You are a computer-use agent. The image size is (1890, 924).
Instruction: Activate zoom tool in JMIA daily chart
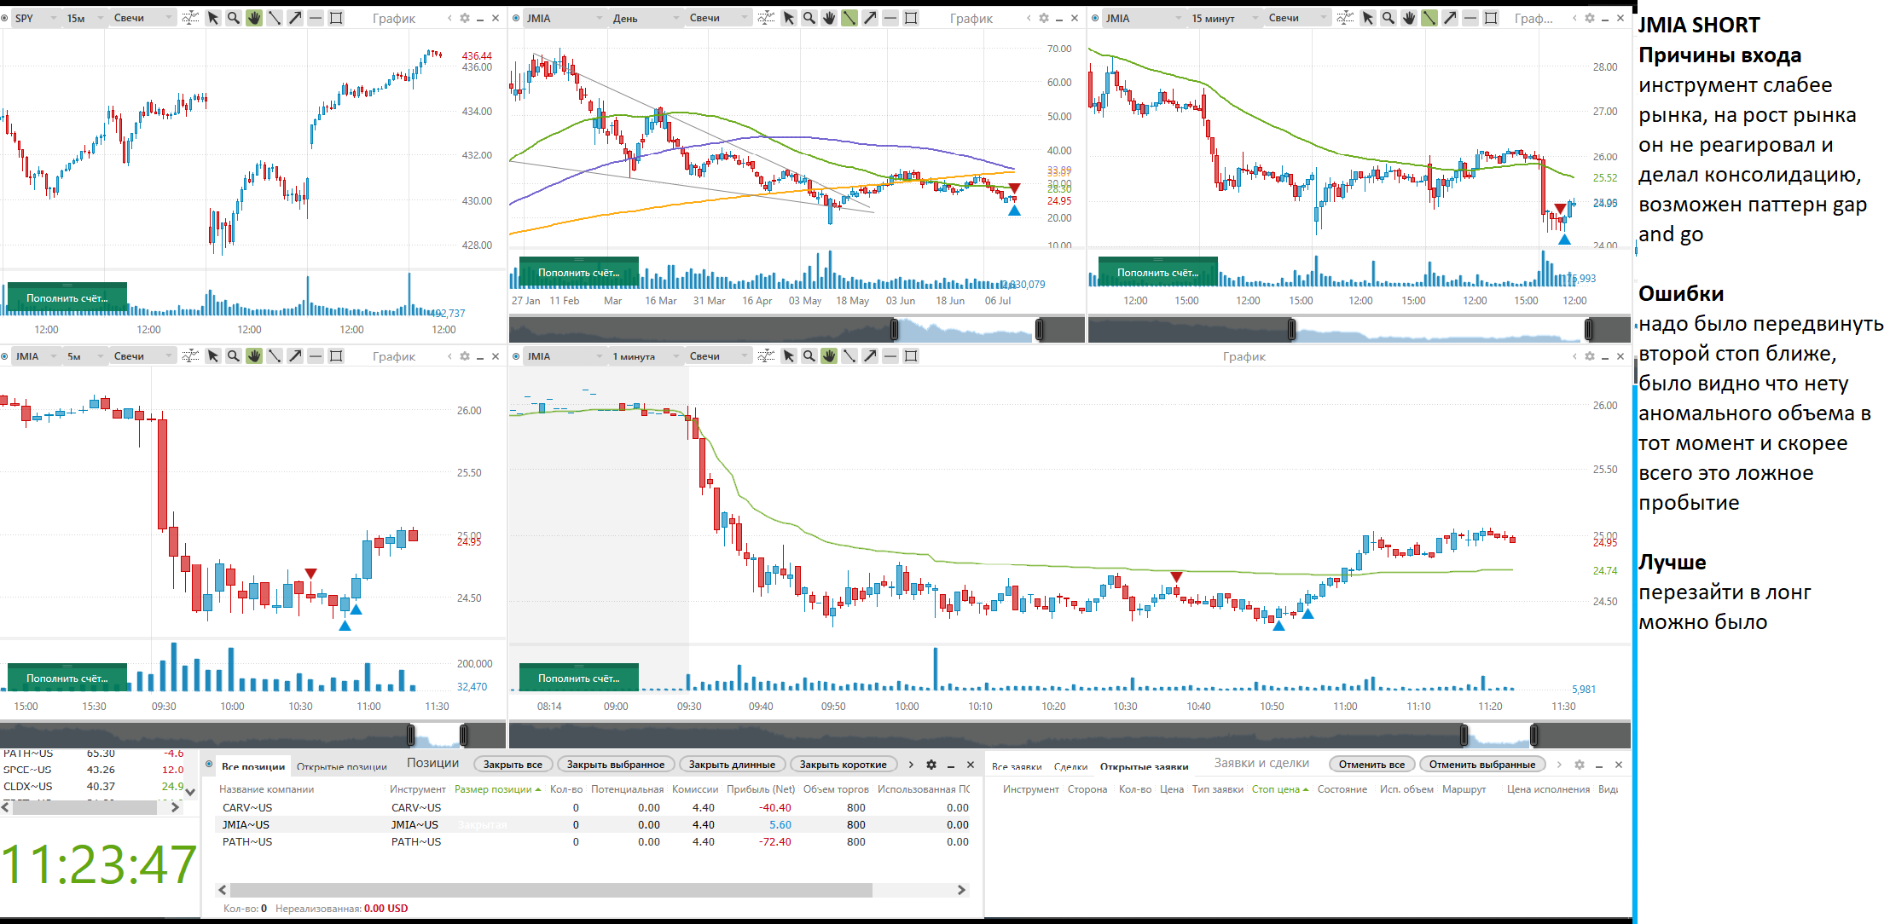pos(809,18)
